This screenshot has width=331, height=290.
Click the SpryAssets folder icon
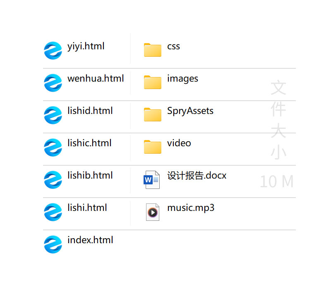tap(152, 115)
